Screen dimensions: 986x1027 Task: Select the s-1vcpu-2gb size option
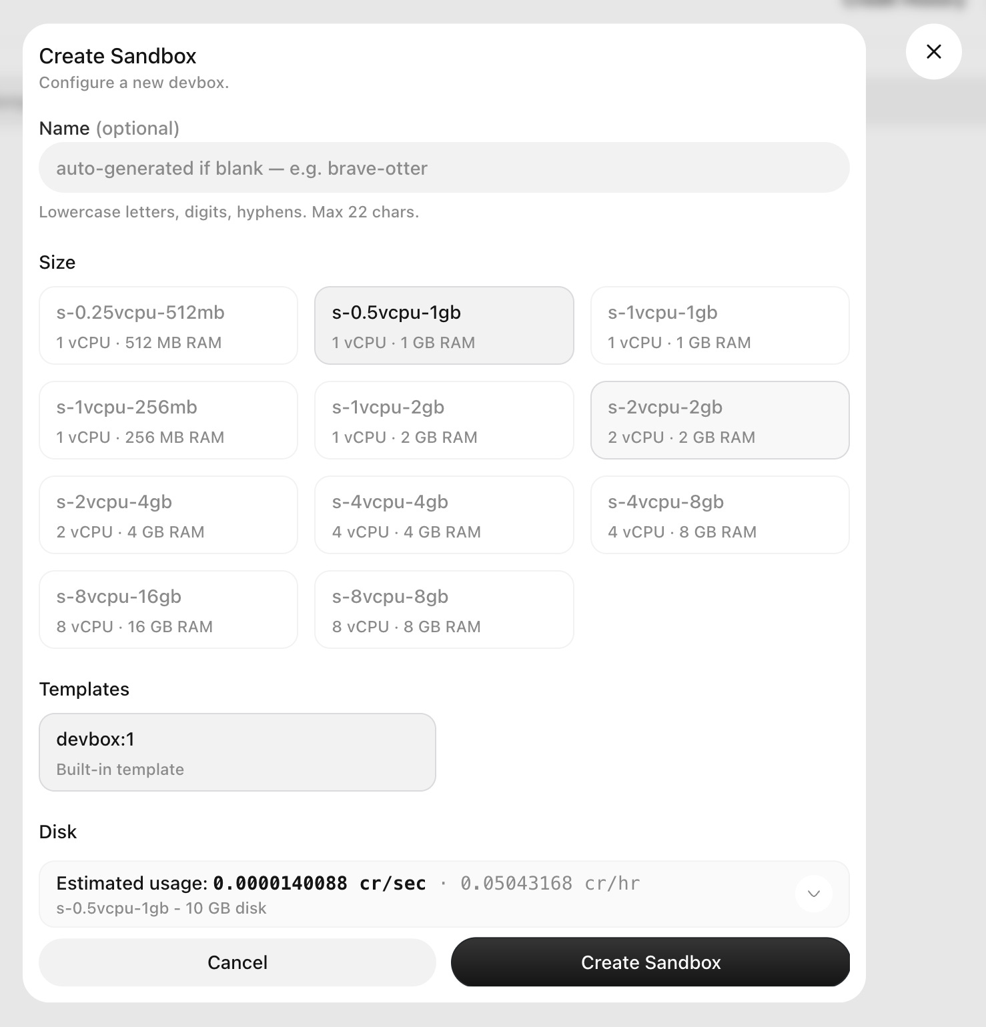444,420
